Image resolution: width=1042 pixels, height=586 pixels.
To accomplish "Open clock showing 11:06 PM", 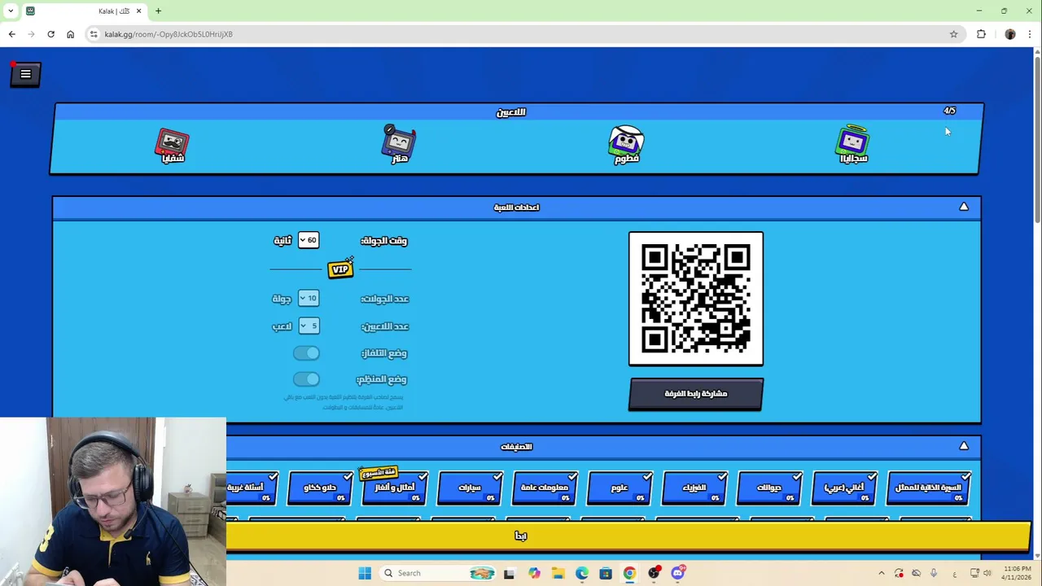I will pos(1017,573).
